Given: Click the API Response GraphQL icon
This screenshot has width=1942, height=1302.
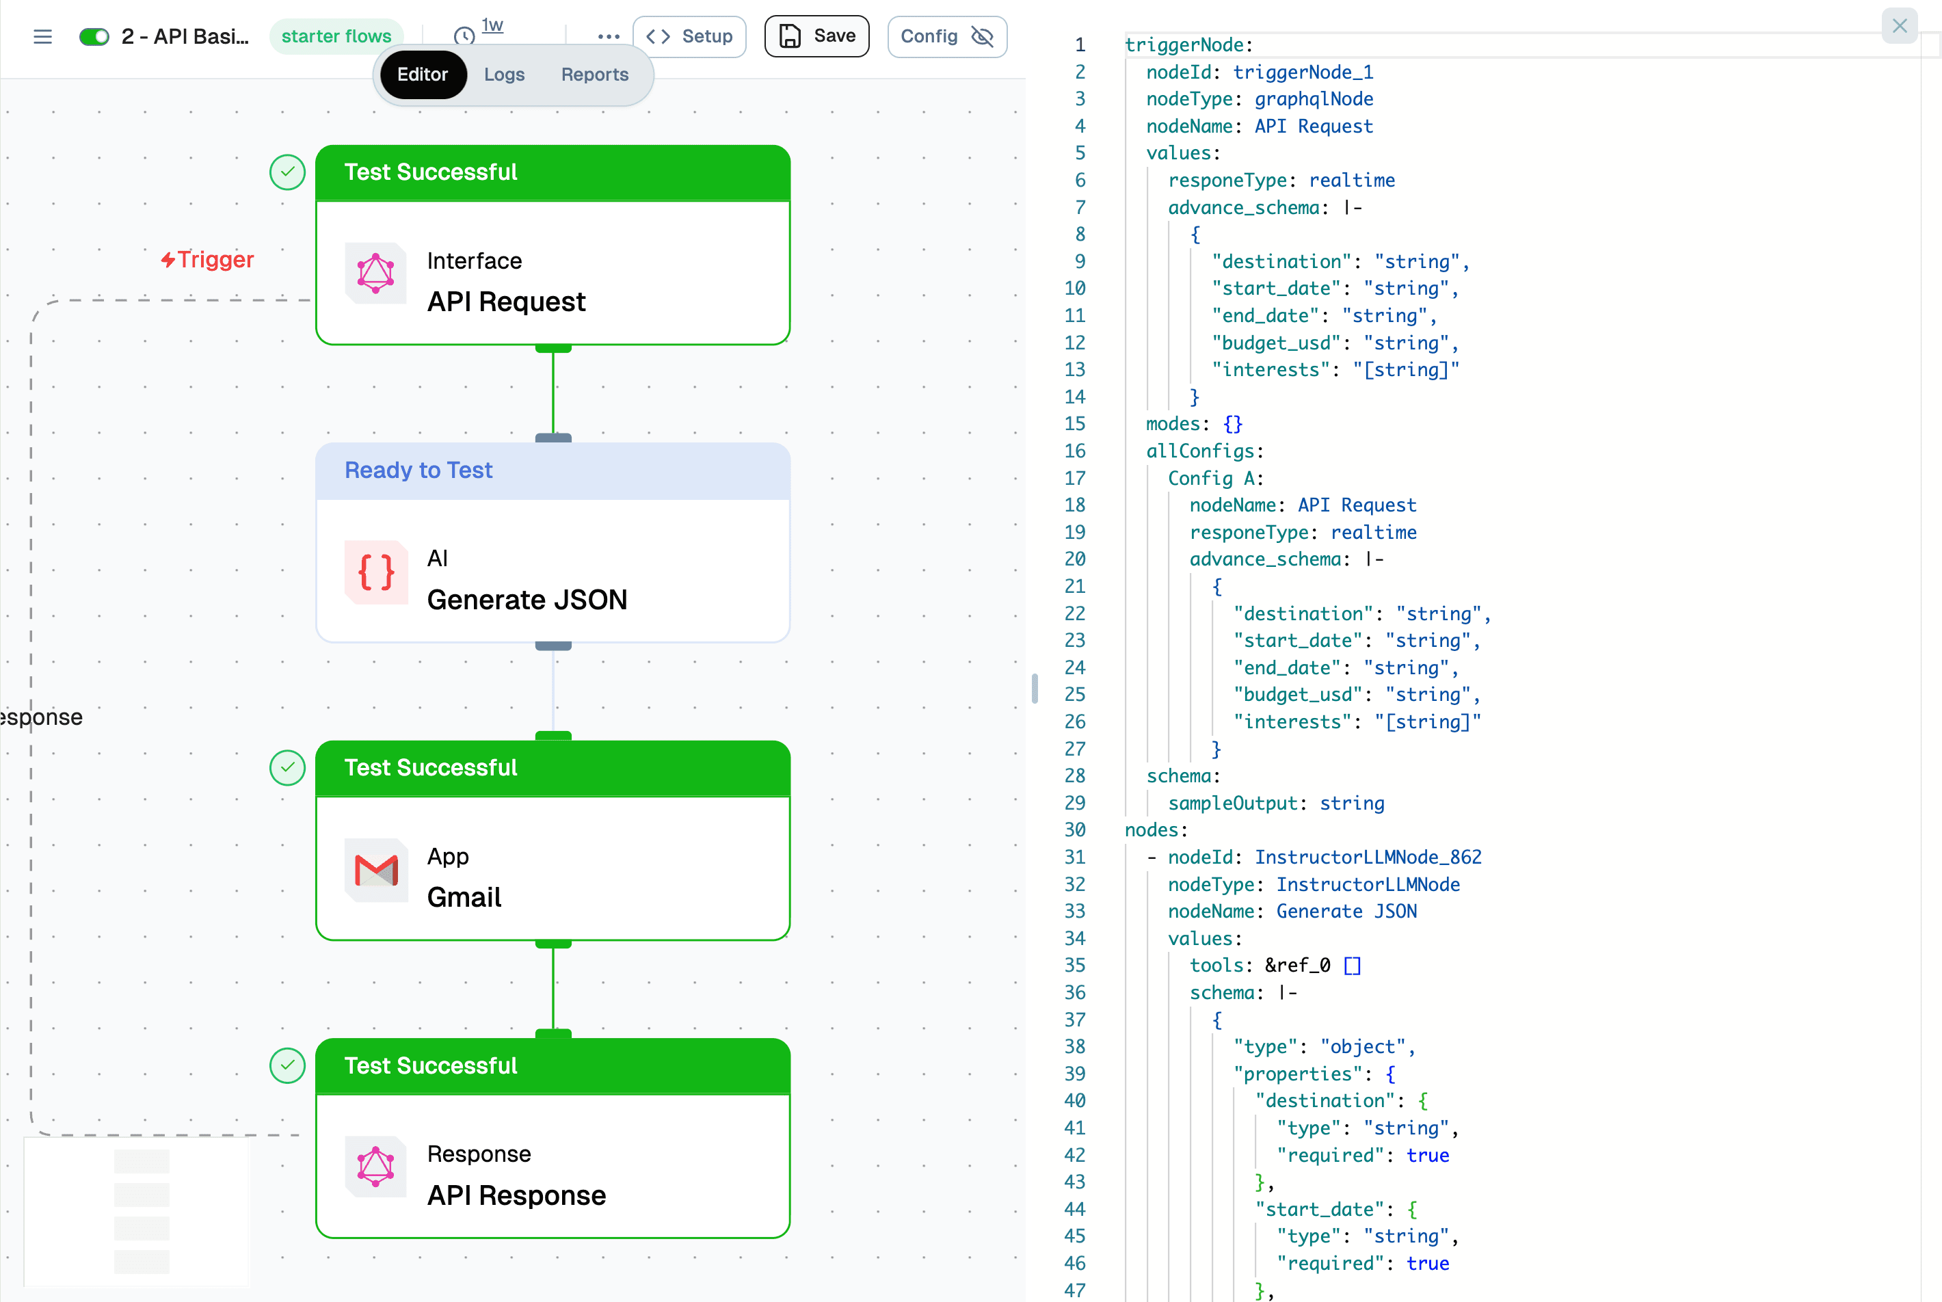Looking at the screenshot, I should tap(375, 1167).
